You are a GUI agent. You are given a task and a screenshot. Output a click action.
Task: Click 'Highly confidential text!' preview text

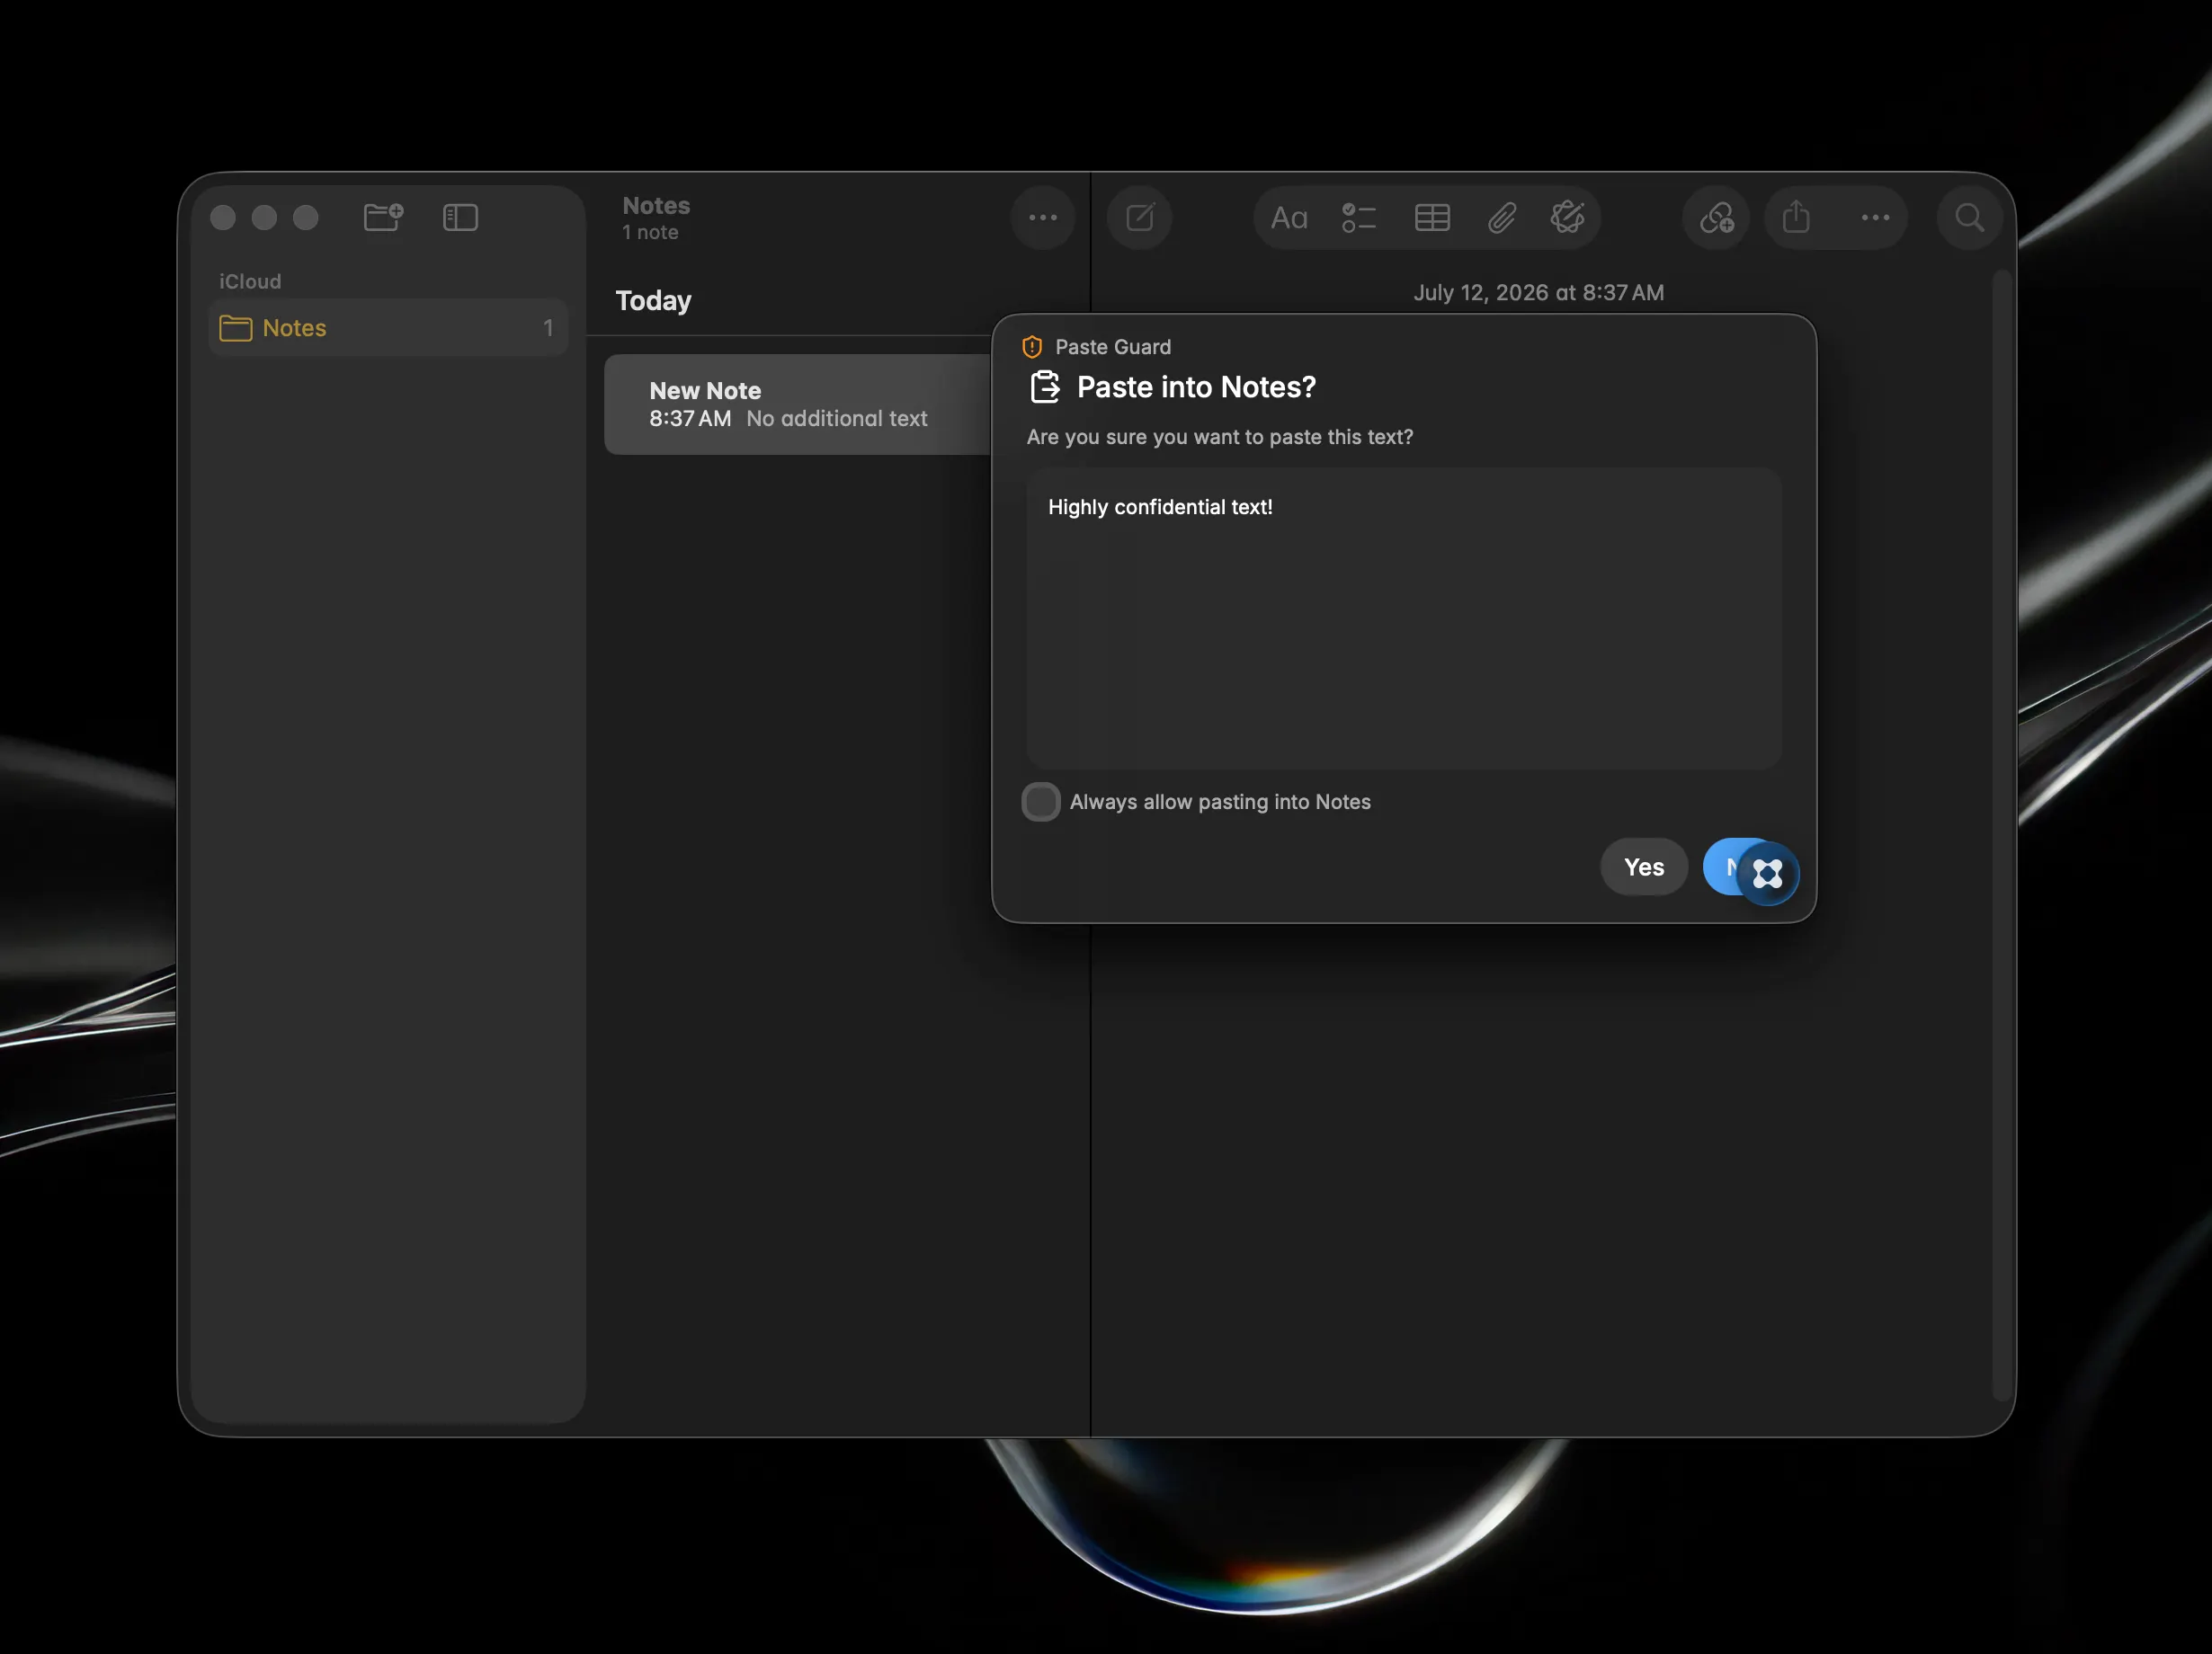pos(1160,507)
